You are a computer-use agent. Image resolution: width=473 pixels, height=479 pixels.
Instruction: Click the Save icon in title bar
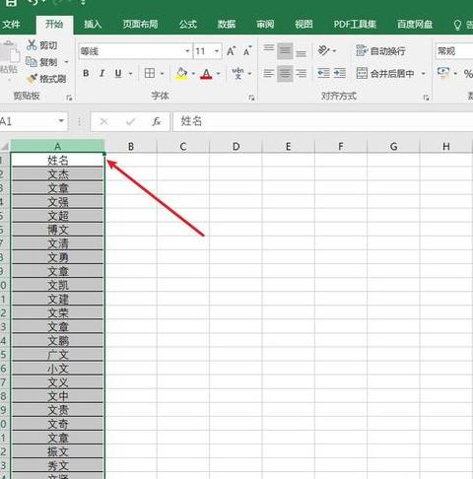pos(11,3)
